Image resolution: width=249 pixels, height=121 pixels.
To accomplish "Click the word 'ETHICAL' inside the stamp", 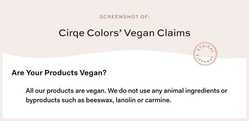I will click(x=206, y=48).
